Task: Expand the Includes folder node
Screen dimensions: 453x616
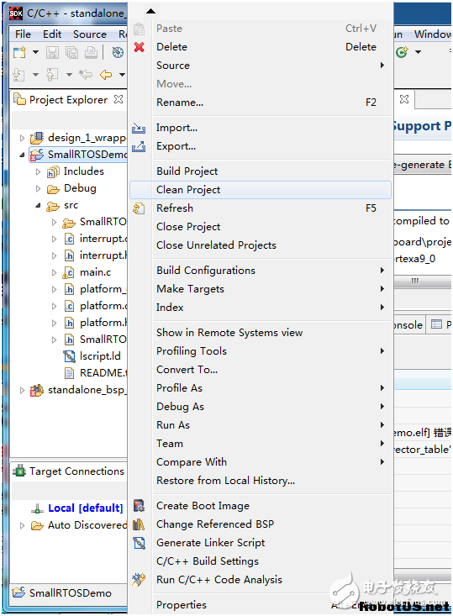Action: pos(38,171)
